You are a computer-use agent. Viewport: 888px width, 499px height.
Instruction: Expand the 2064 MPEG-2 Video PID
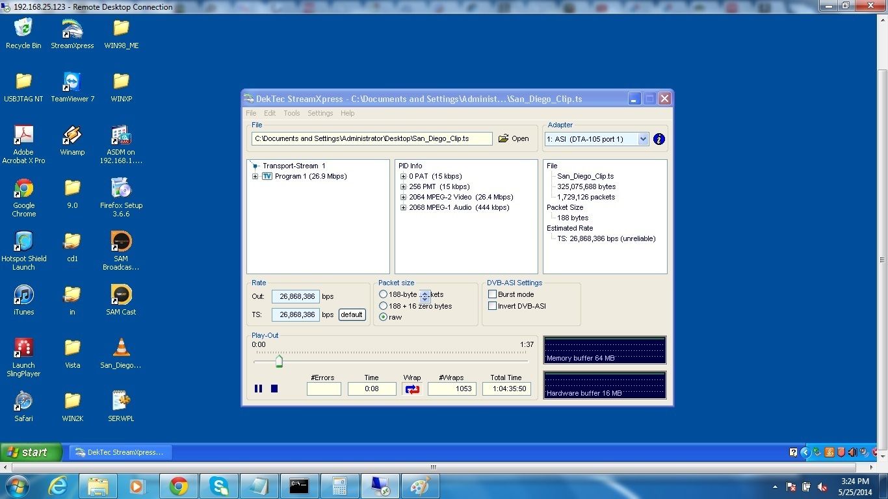click(x=403, y=198)
